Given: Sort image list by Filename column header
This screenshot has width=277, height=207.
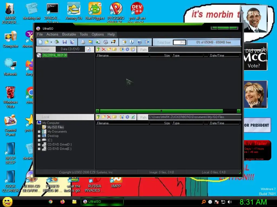Looking at the screenshot, I should 122,56.
